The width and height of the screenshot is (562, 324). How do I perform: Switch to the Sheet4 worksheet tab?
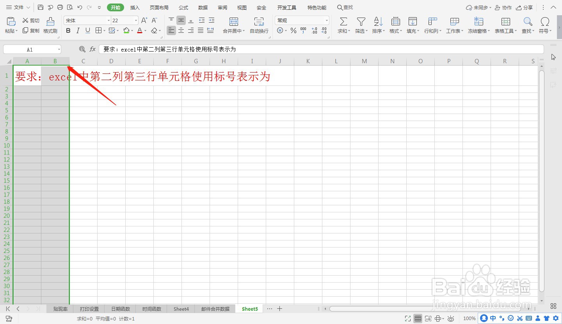[181, 308]
